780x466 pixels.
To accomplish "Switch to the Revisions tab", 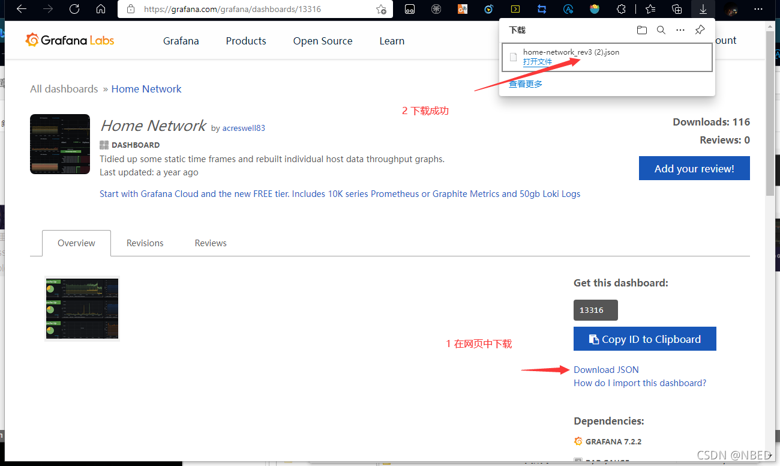I will coord(145,243).
